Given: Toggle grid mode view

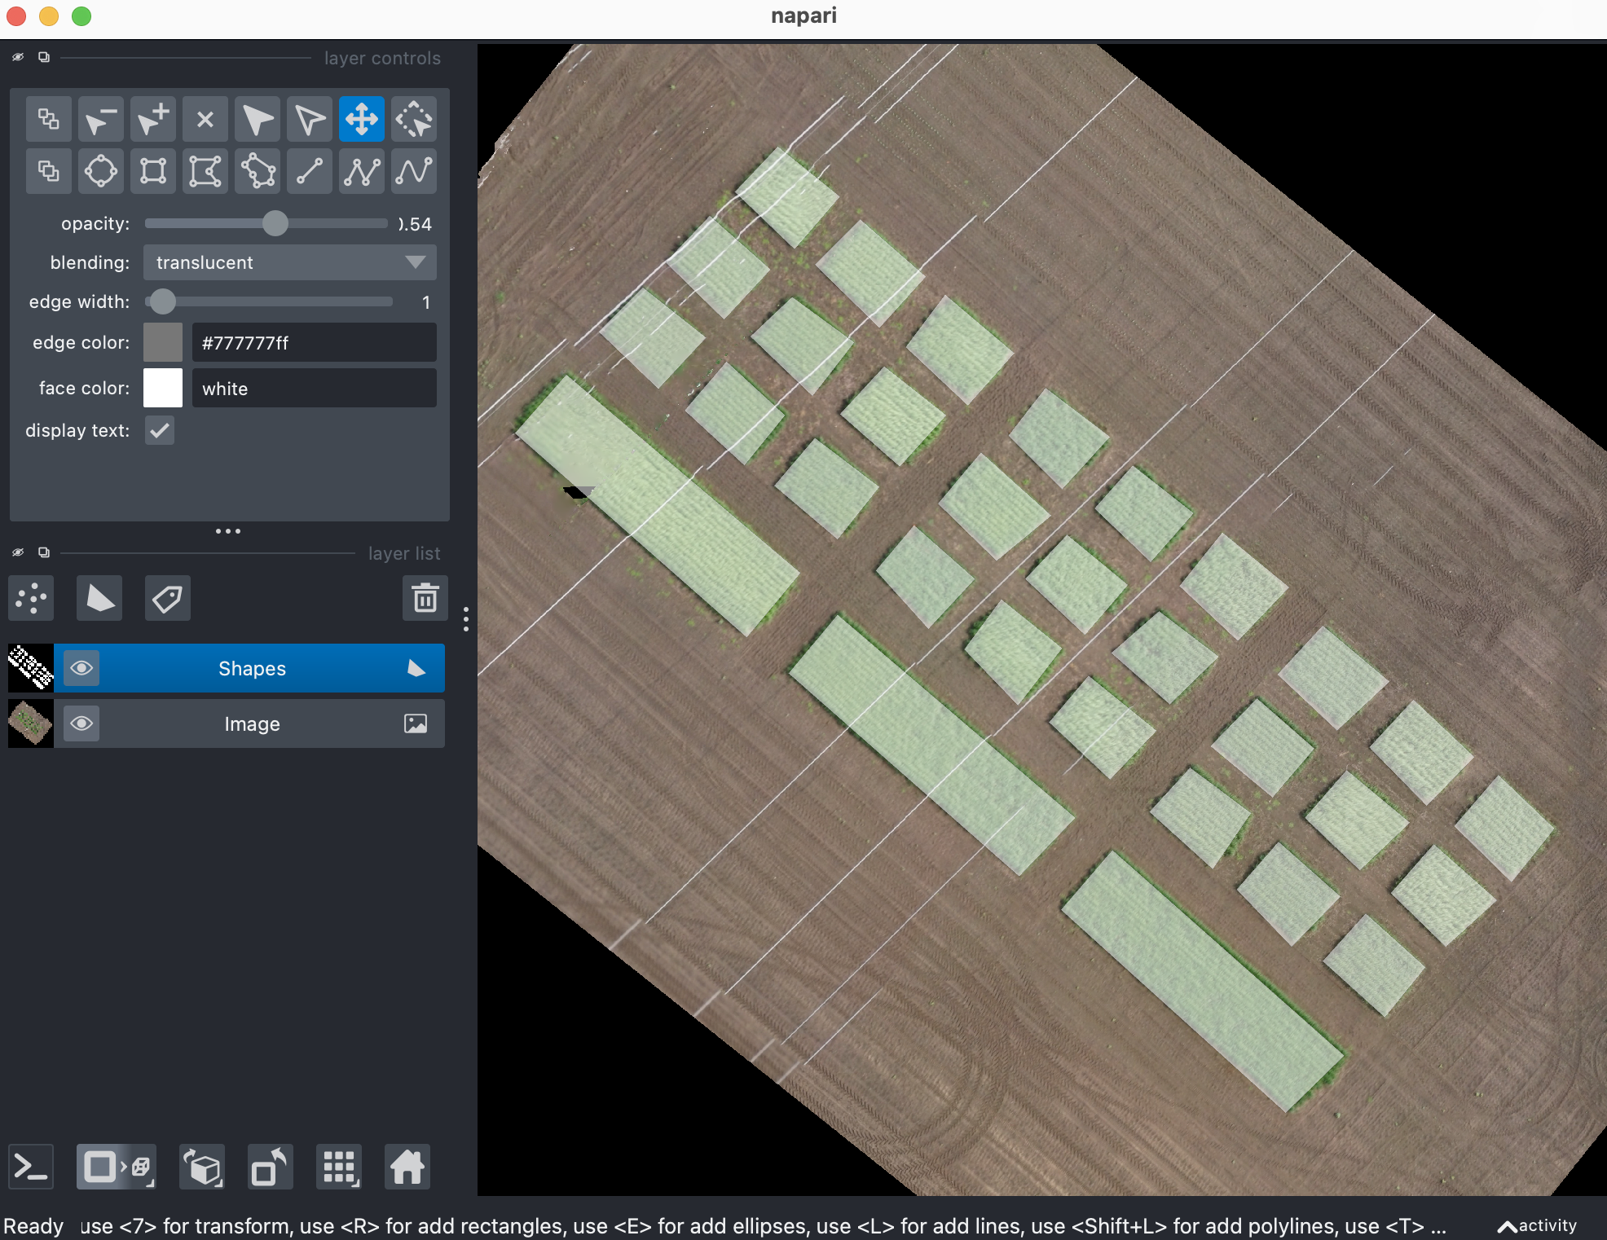Looking at the screenshot, I should pos(339,1167).
